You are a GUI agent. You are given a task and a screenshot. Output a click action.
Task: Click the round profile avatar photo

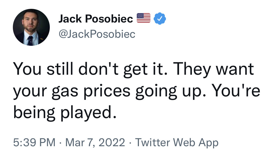pos(31,27)
